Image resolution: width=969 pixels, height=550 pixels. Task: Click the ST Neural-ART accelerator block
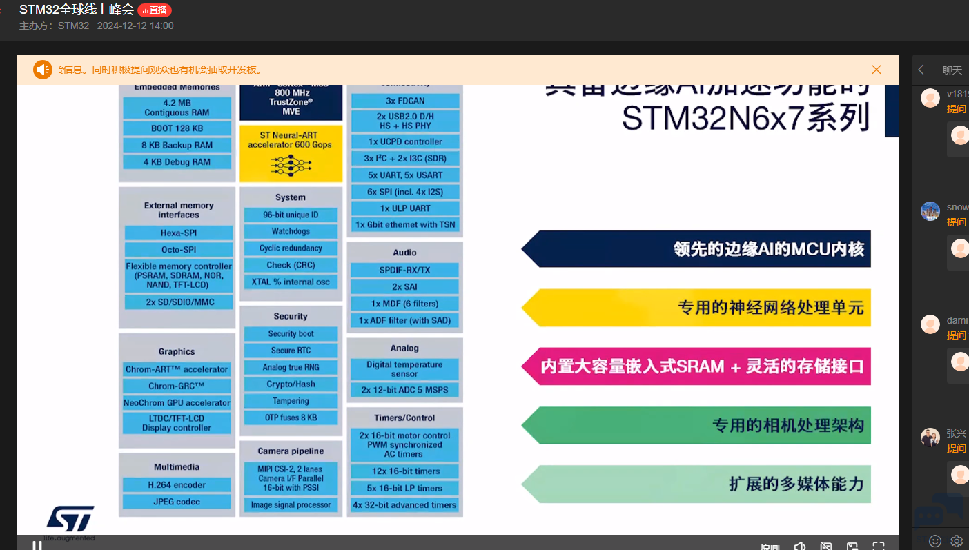[291, 153]
